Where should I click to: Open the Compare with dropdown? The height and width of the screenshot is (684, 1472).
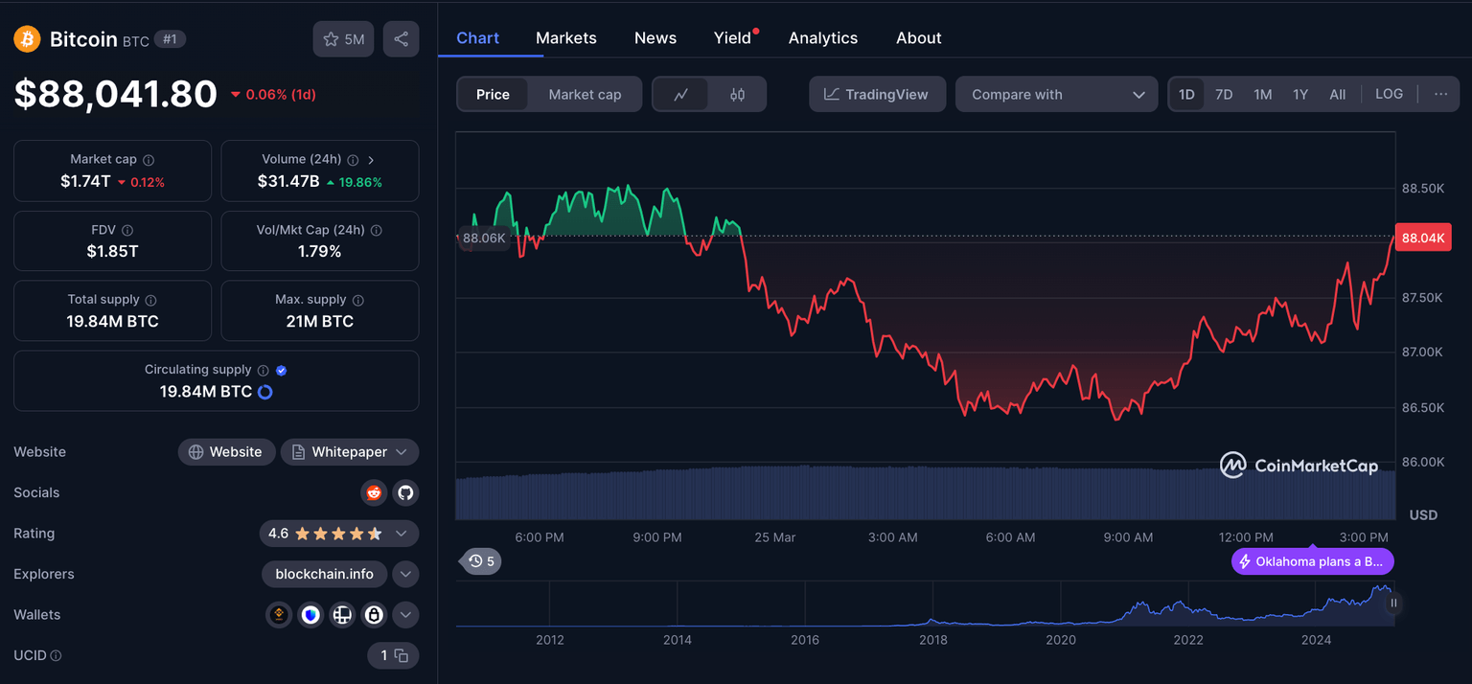pyautogui.click(x=1057, y=95)
